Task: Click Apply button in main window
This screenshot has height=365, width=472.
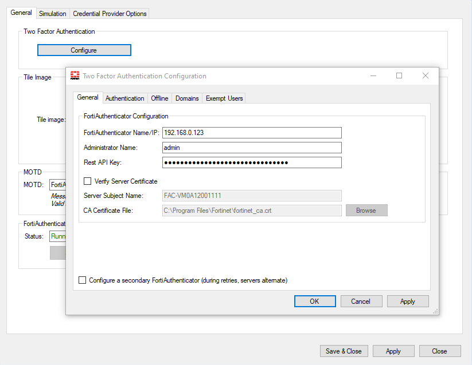Action: pyautogui.click(x=393, y=351)
